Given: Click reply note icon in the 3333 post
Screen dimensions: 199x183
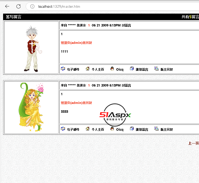Looking at the screenshot, I should tap(156, 129).
